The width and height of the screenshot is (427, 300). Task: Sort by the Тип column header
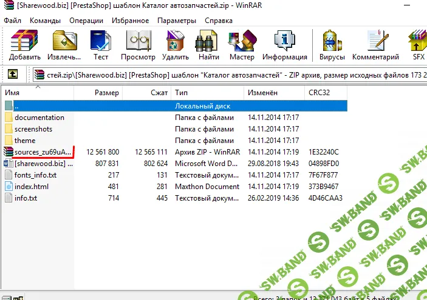coord(208,93)
